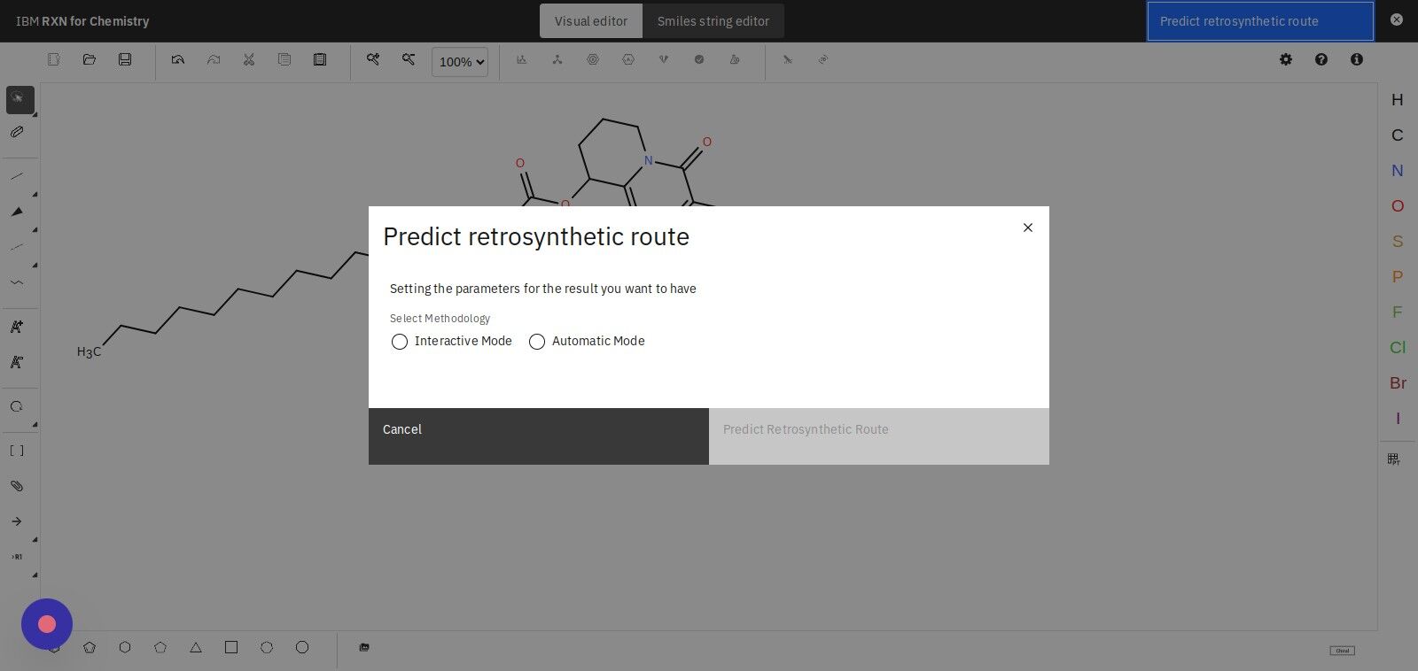
Task: Click the Open file folder icon
Action: tap(90, 59)
